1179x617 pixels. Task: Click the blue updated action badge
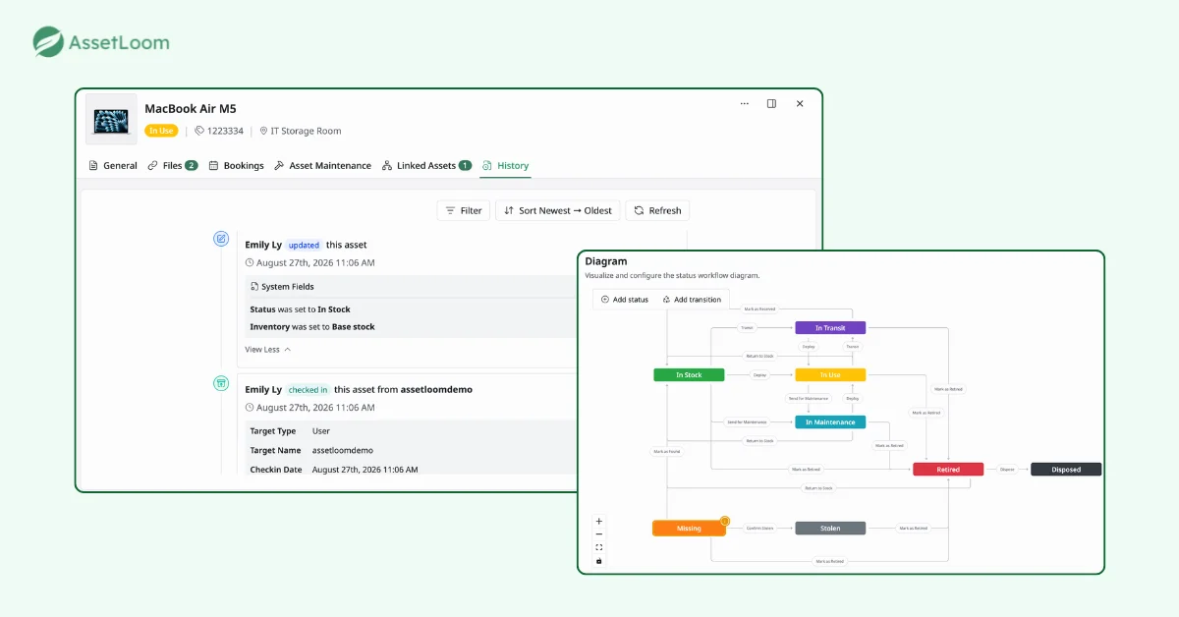click(304, 245)
